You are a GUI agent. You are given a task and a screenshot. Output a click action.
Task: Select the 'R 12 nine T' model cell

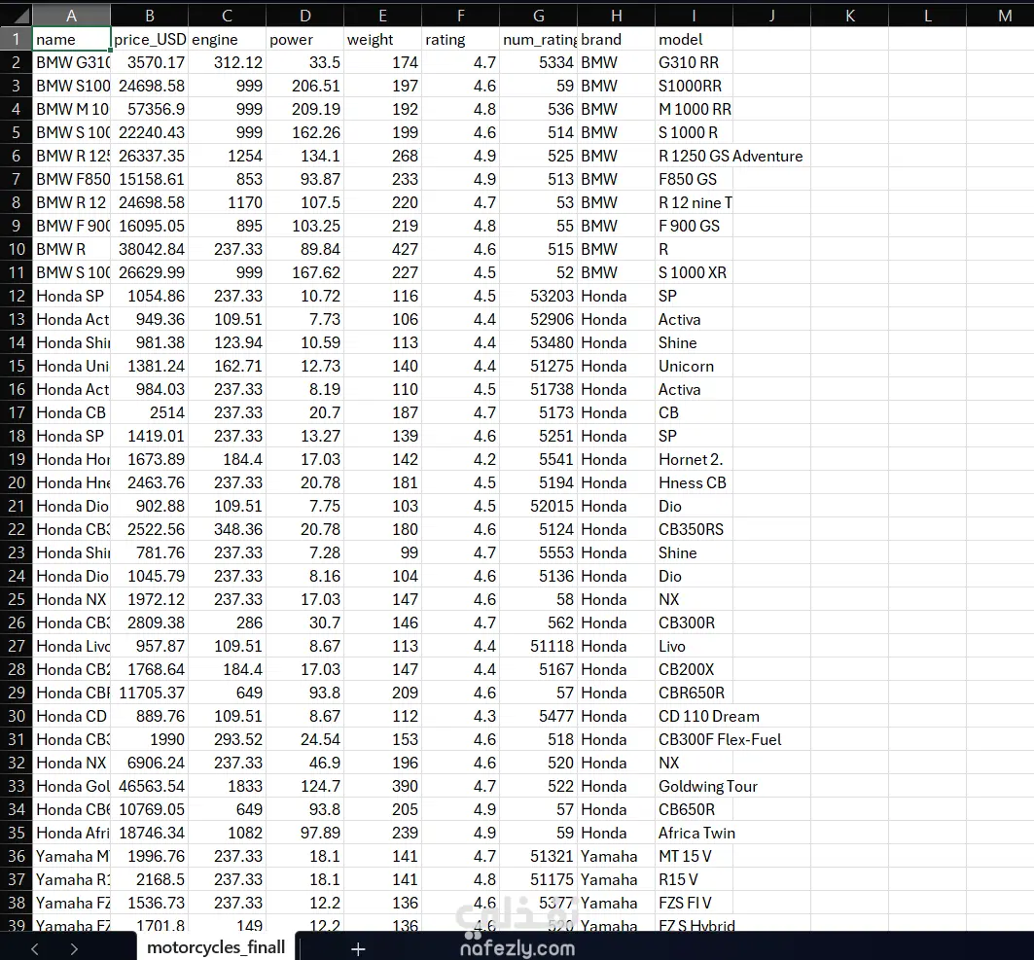[x=694, y=202]
